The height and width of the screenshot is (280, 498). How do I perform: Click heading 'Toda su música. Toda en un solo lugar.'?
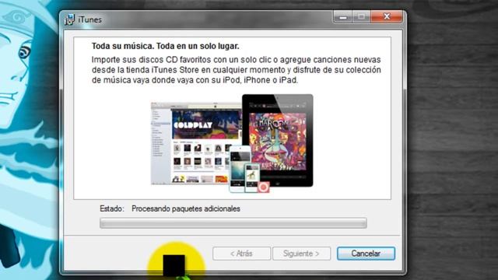point(166,46)
